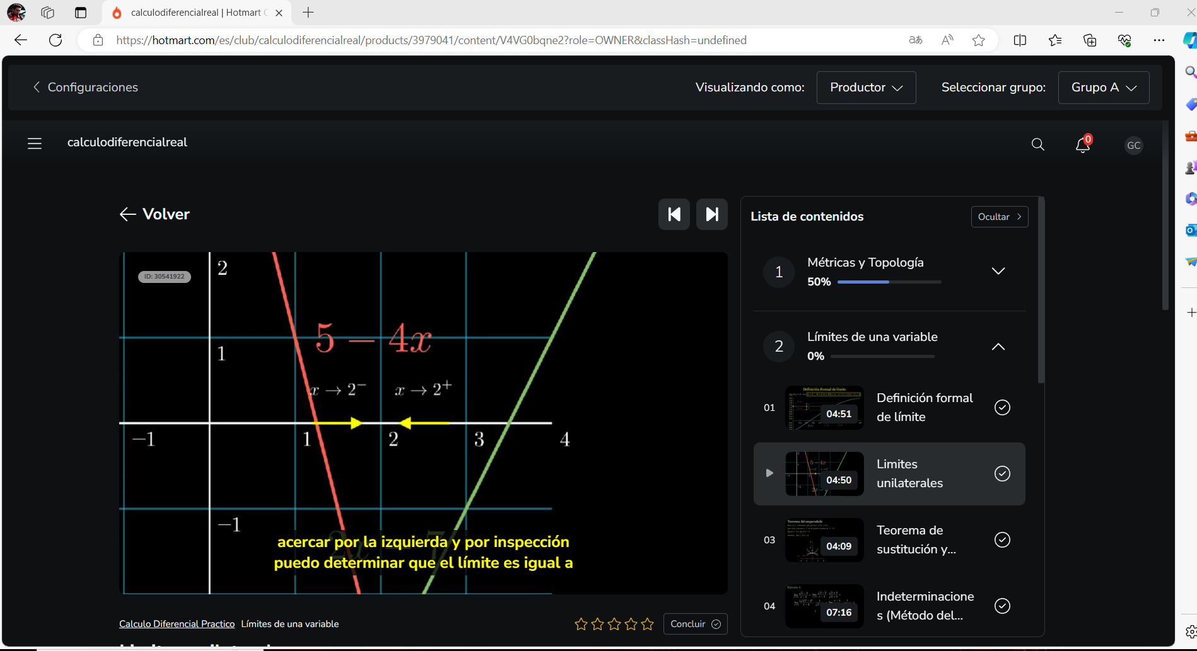Open the browser settings and more menu
The height and width of the screenshot is (651, 1197).
1159,40
